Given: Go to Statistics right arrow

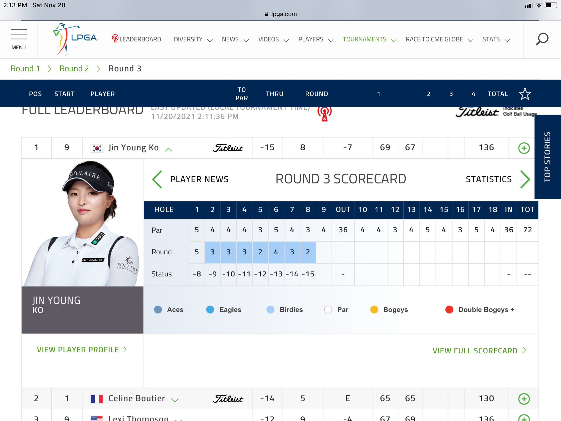Looking at the screenshot, I should tap(525, 179).
